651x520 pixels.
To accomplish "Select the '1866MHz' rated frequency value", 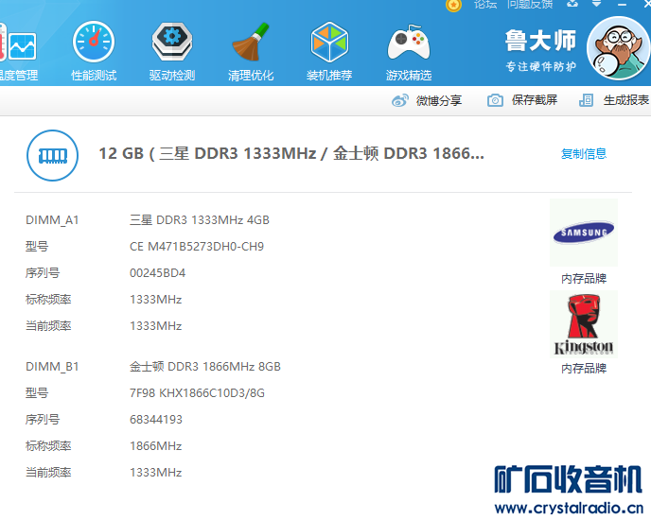I will (x=156, y=446).
